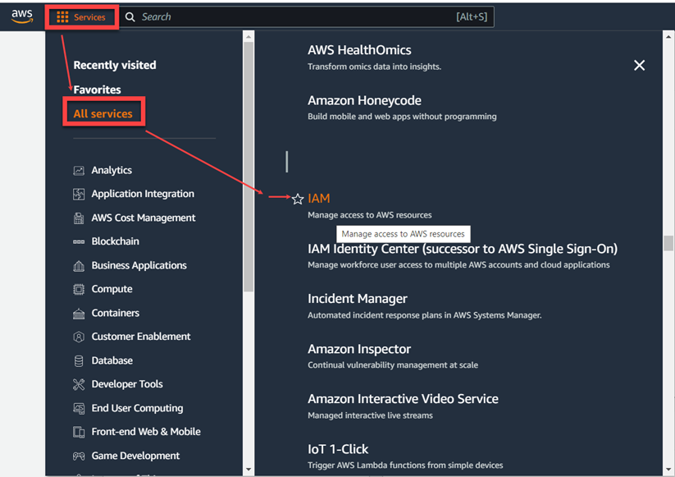The width and height of the screenshot is (675, 477).
Task: Click the Game Development controller icon
Action: 79,456
